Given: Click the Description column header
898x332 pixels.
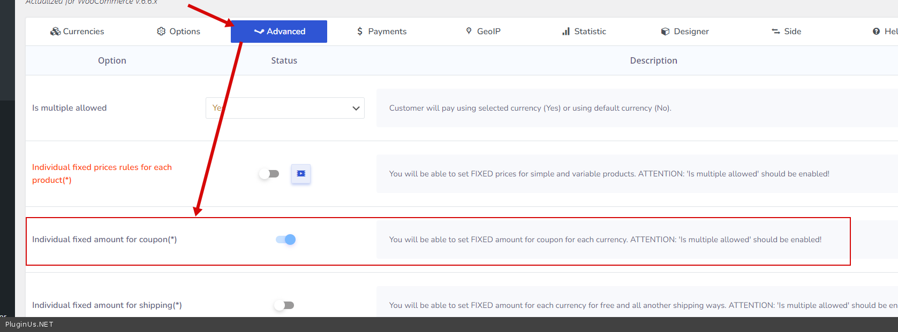Looking at the screenshot, I should point(653,60).
